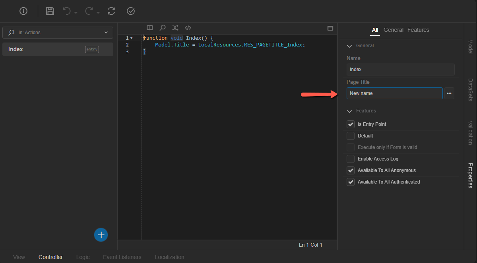Open the Features properties tab
The image size is (477, 263).
(418, 30)
